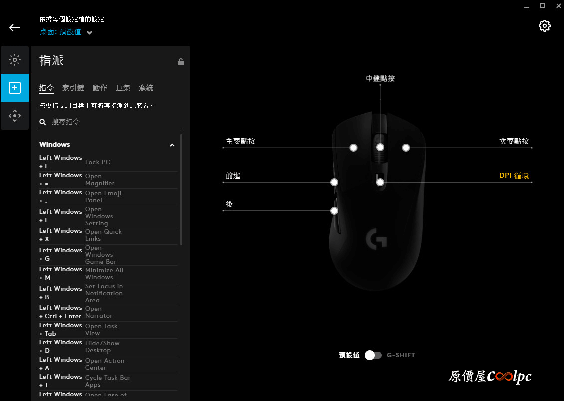
Task: Click the 次要點按 label
Action: pyautogui.click(x=514, y=141)
